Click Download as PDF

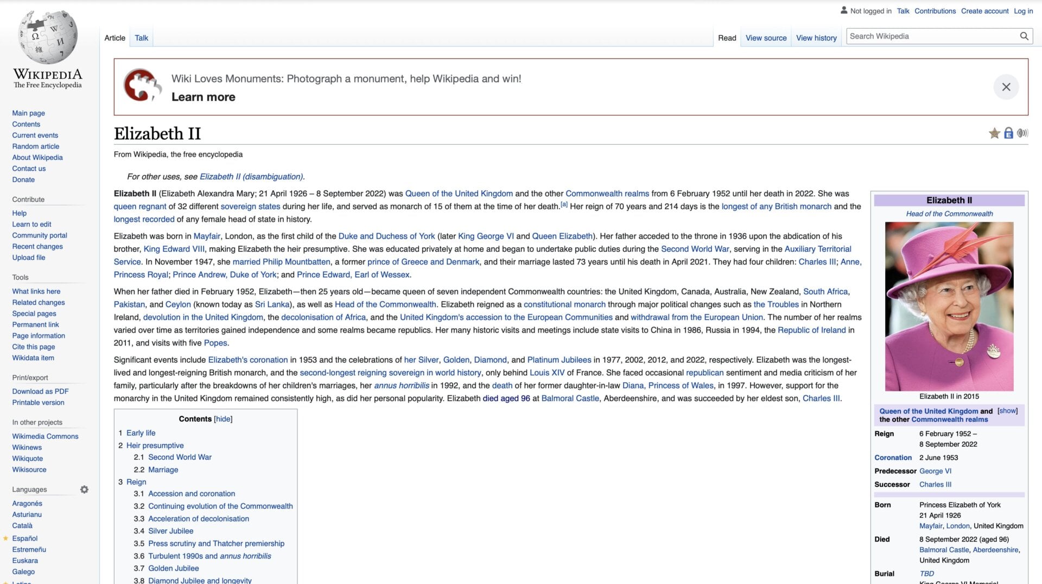[40, 391]
